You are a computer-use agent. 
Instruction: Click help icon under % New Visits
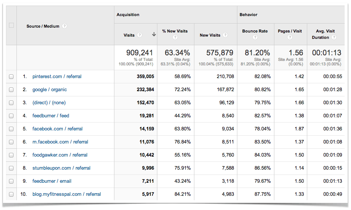point(175,37)
